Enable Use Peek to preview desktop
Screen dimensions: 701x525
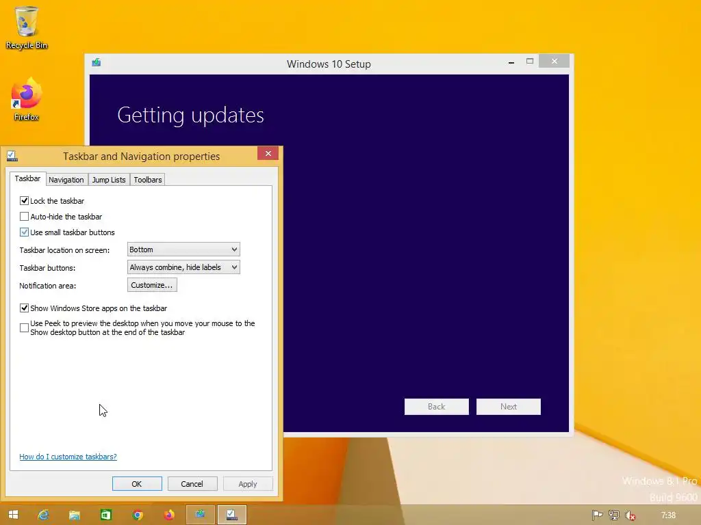(x=24, y=327)
